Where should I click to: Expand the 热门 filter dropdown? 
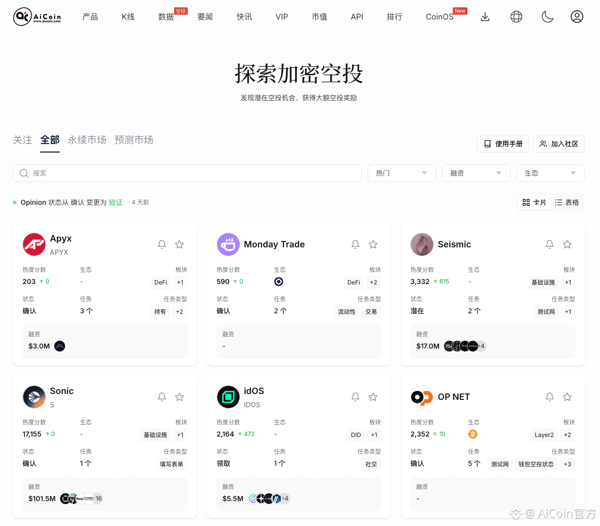click(401, 173)
